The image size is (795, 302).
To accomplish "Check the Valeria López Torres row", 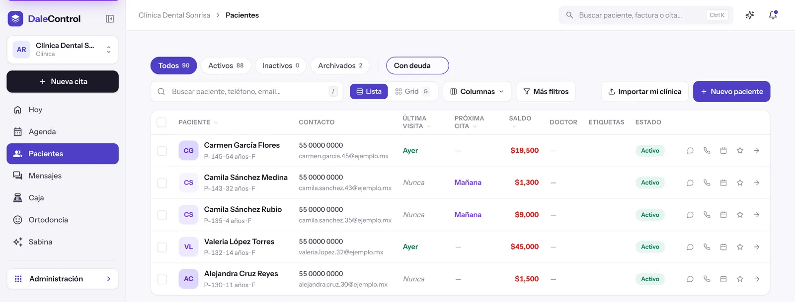I will tap(162, 247).
